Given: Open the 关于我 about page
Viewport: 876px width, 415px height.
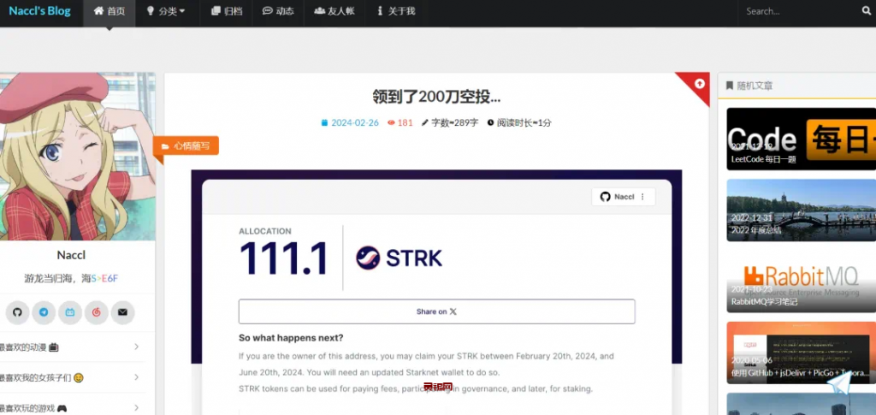Looking at the screenshot, I should (x=394, y=11).
